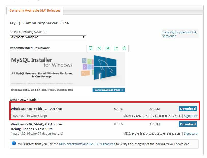Click the (mysql-8.0.16-winx64-debug-test.zip) file name
The image size is (207, 158).
[x=37, y=134]
